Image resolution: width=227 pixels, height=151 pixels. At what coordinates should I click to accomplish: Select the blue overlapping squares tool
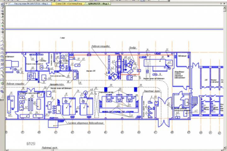[x=2, y=91]
